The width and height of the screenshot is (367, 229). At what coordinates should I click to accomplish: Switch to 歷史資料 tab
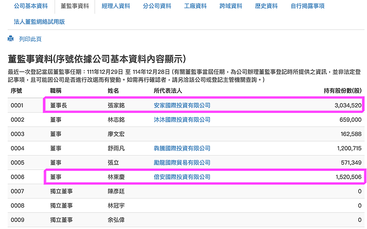[267, 6]
